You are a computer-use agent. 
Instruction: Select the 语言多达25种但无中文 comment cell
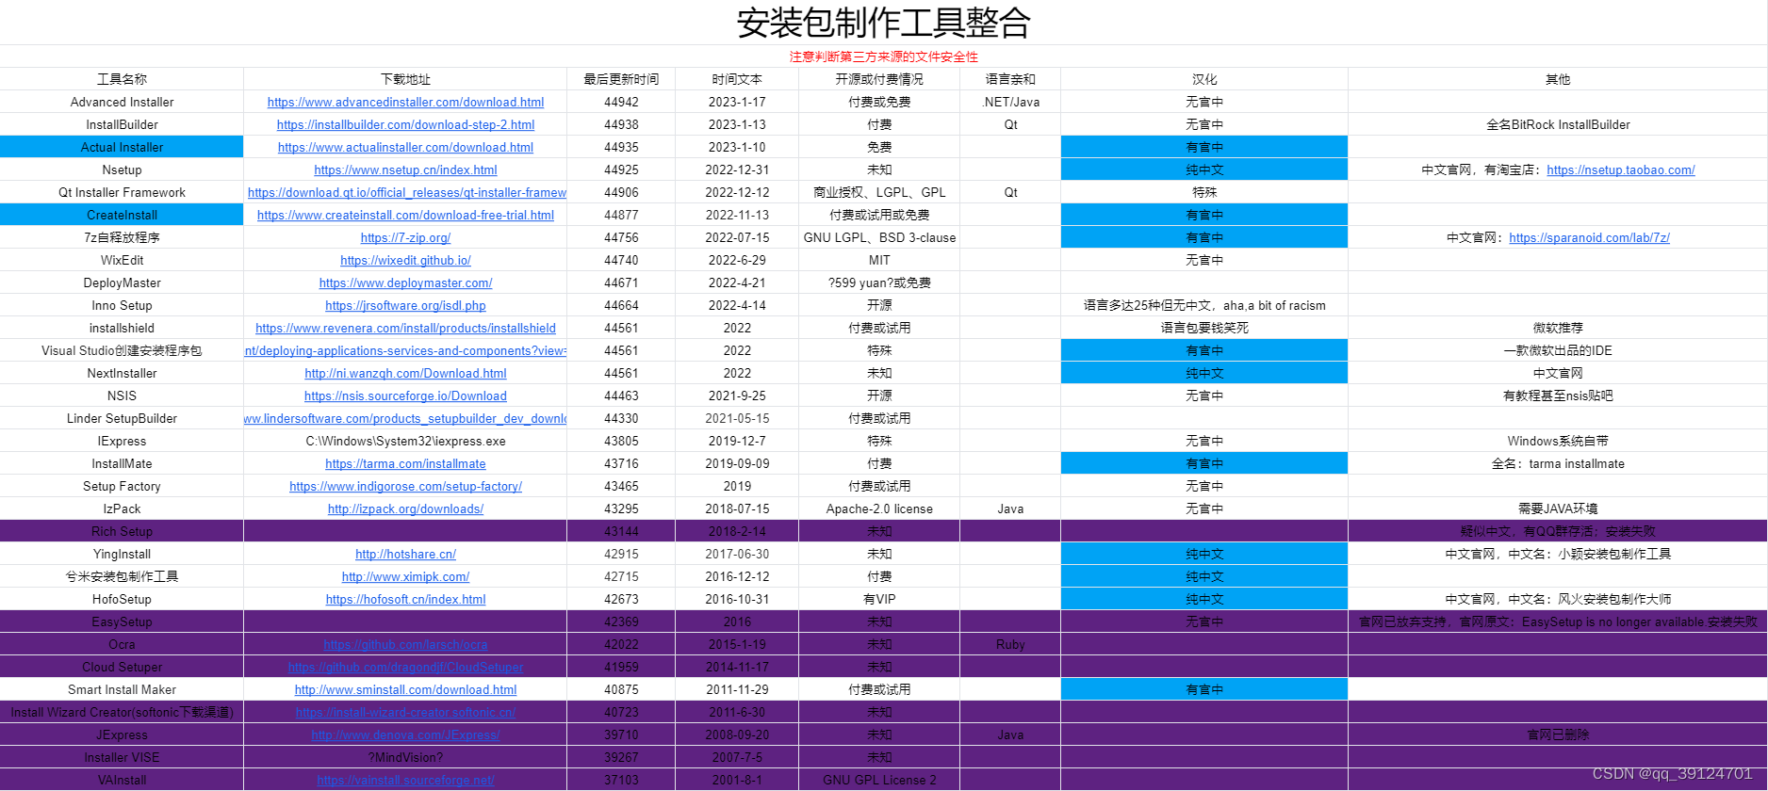1204,305
